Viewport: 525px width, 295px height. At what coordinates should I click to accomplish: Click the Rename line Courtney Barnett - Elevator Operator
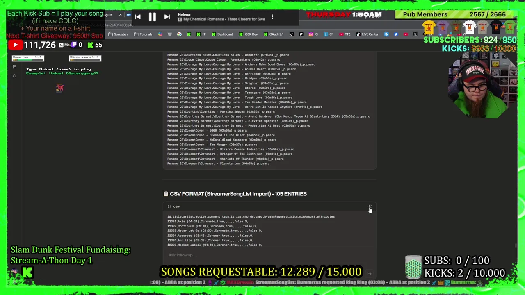(238, 121)
